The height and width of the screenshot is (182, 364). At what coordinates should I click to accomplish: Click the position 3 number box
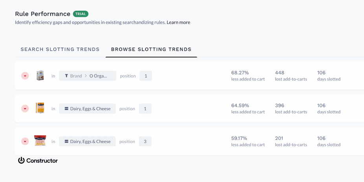tap(145, 142)
